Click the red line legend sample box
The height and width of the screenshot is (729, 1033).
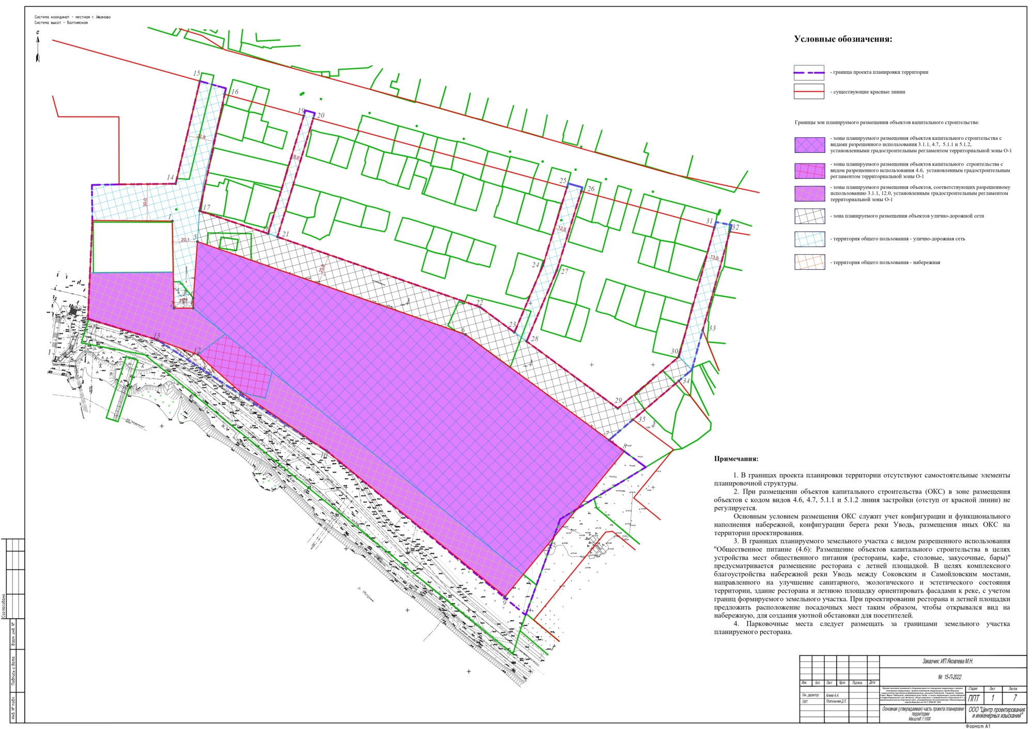(809, 92)
